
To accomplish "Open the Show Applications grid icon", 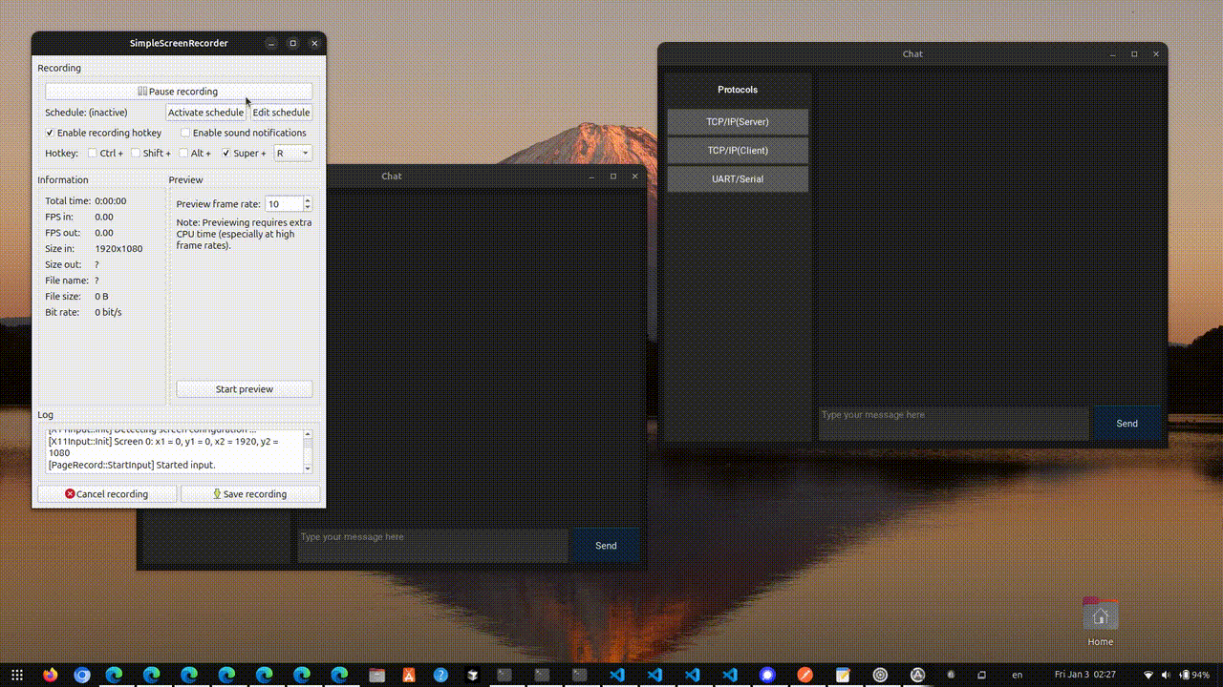I will (17, 675).
